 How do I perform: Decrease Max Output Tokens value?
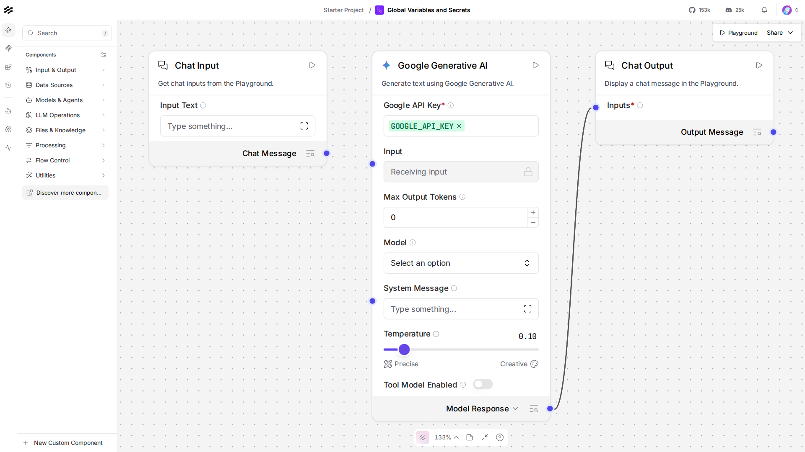[x=533, y=223]
